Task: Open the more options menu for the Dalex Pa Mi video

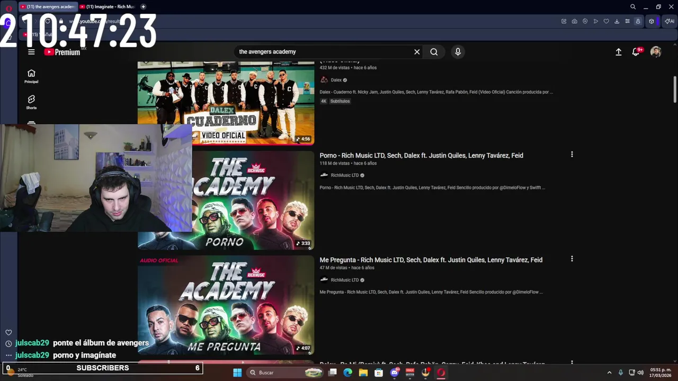Action: [572, 363]
